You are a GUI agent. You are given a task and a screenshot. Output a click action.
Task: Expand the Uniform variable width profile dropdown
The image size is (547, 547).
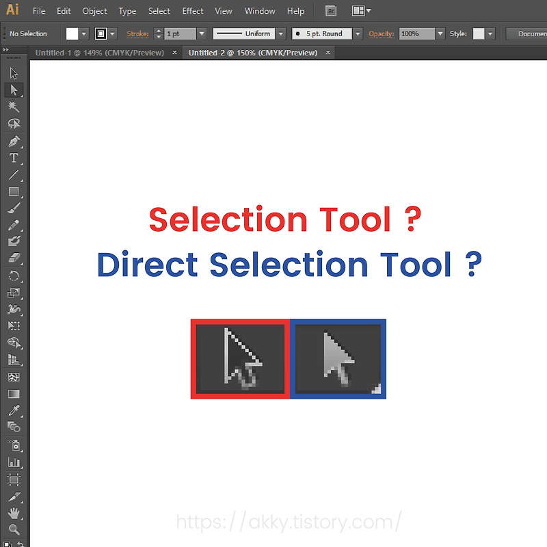(x=280, y=33)
